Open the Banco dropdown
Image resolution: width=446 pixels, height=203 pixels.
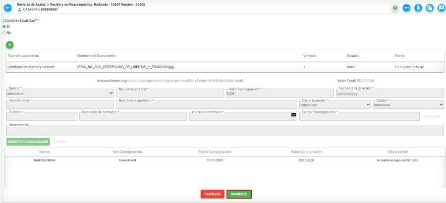click(x=60, y=93)
